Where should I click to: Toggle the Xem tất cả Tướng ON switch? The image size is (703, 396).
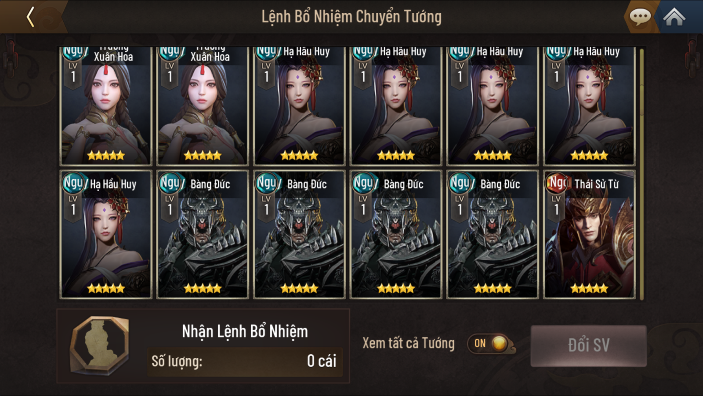click(x=491, y=344)
